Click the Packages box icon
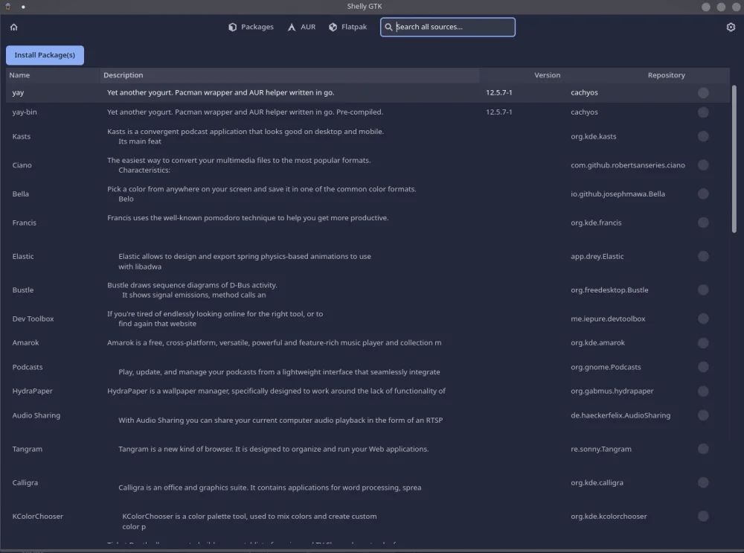Viewport: 744px width, 553px height. pyautogui.click(x=232, y=27)
